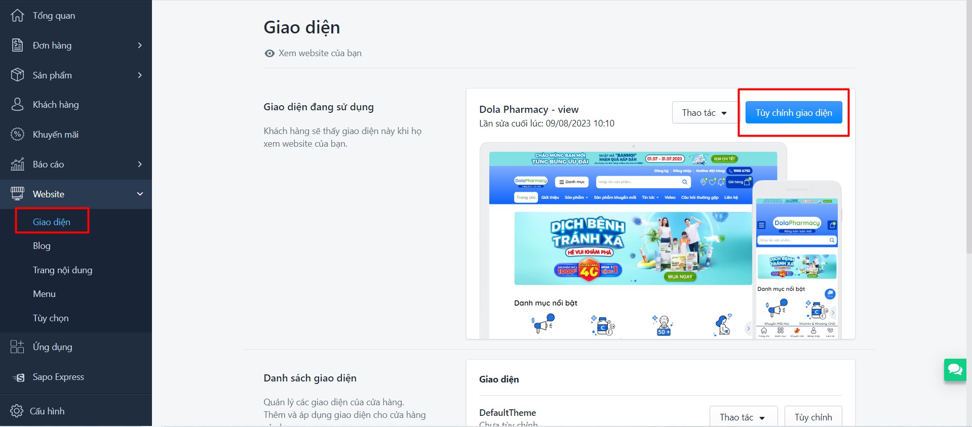The width and height of the screenshot is (972, 427).
Task: Click the Tổng quan home icon
Action: coord(17,16)
